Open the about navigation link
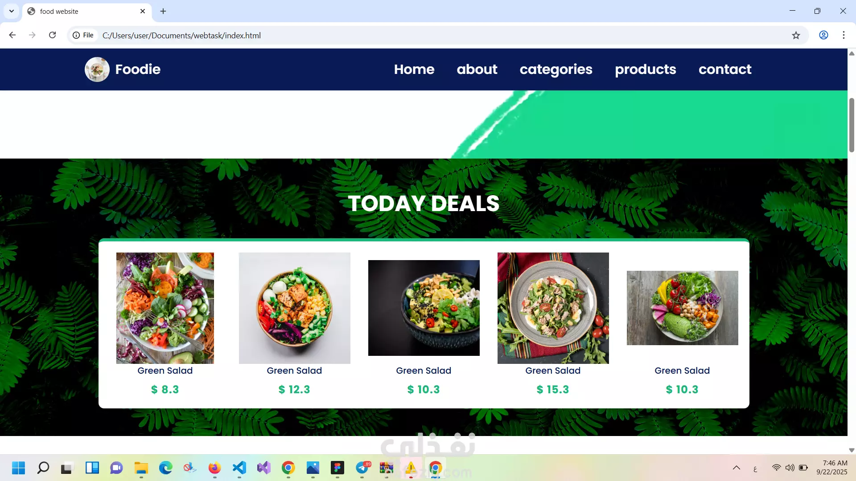Image resolution: width=856 pixels, height=481 pixels. click(x=477, y=69)
